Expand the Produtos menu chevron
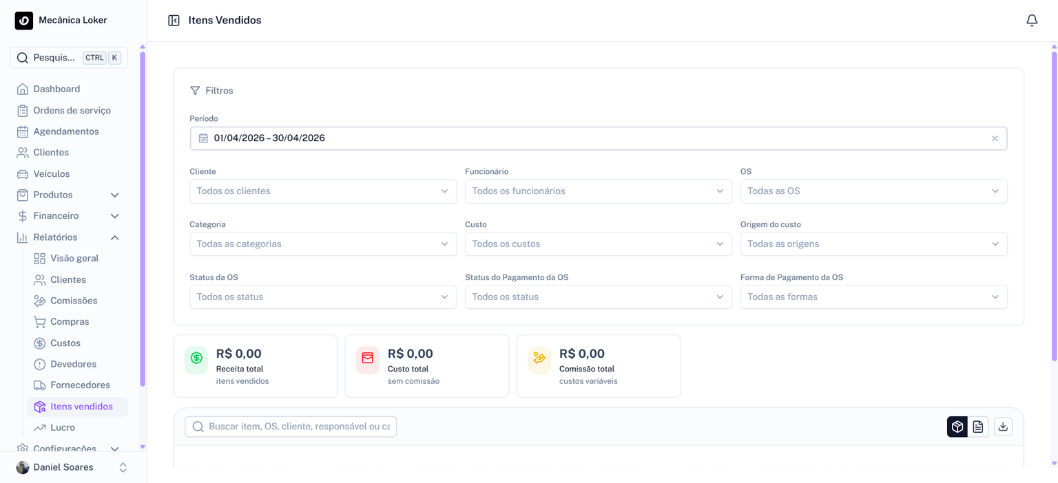Viewport: 1058px width, 483px height. (115, 195)
